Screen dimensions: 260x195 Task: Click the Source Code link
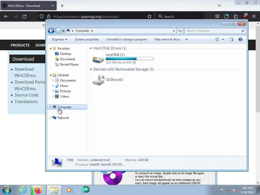(26, 95)
